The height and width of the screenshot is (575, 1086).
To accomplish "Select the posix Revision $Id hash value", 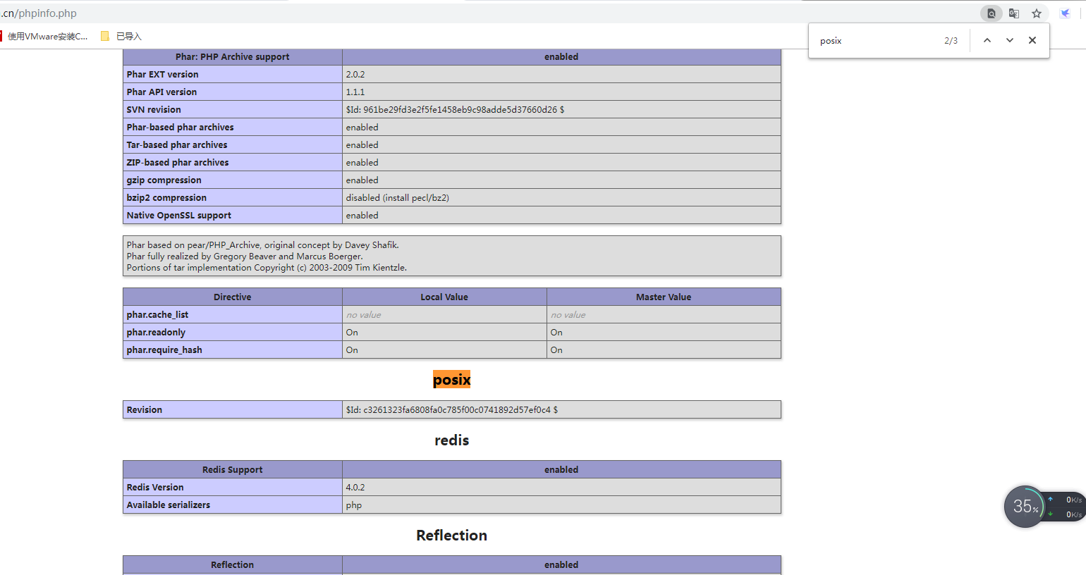I will (x=452, y=409).
